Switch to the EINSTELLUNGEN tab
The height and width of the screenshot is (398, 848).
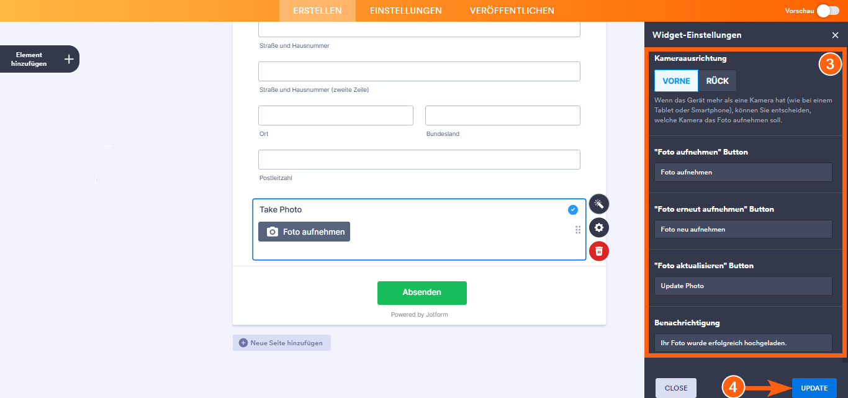[x=405, y=11]
